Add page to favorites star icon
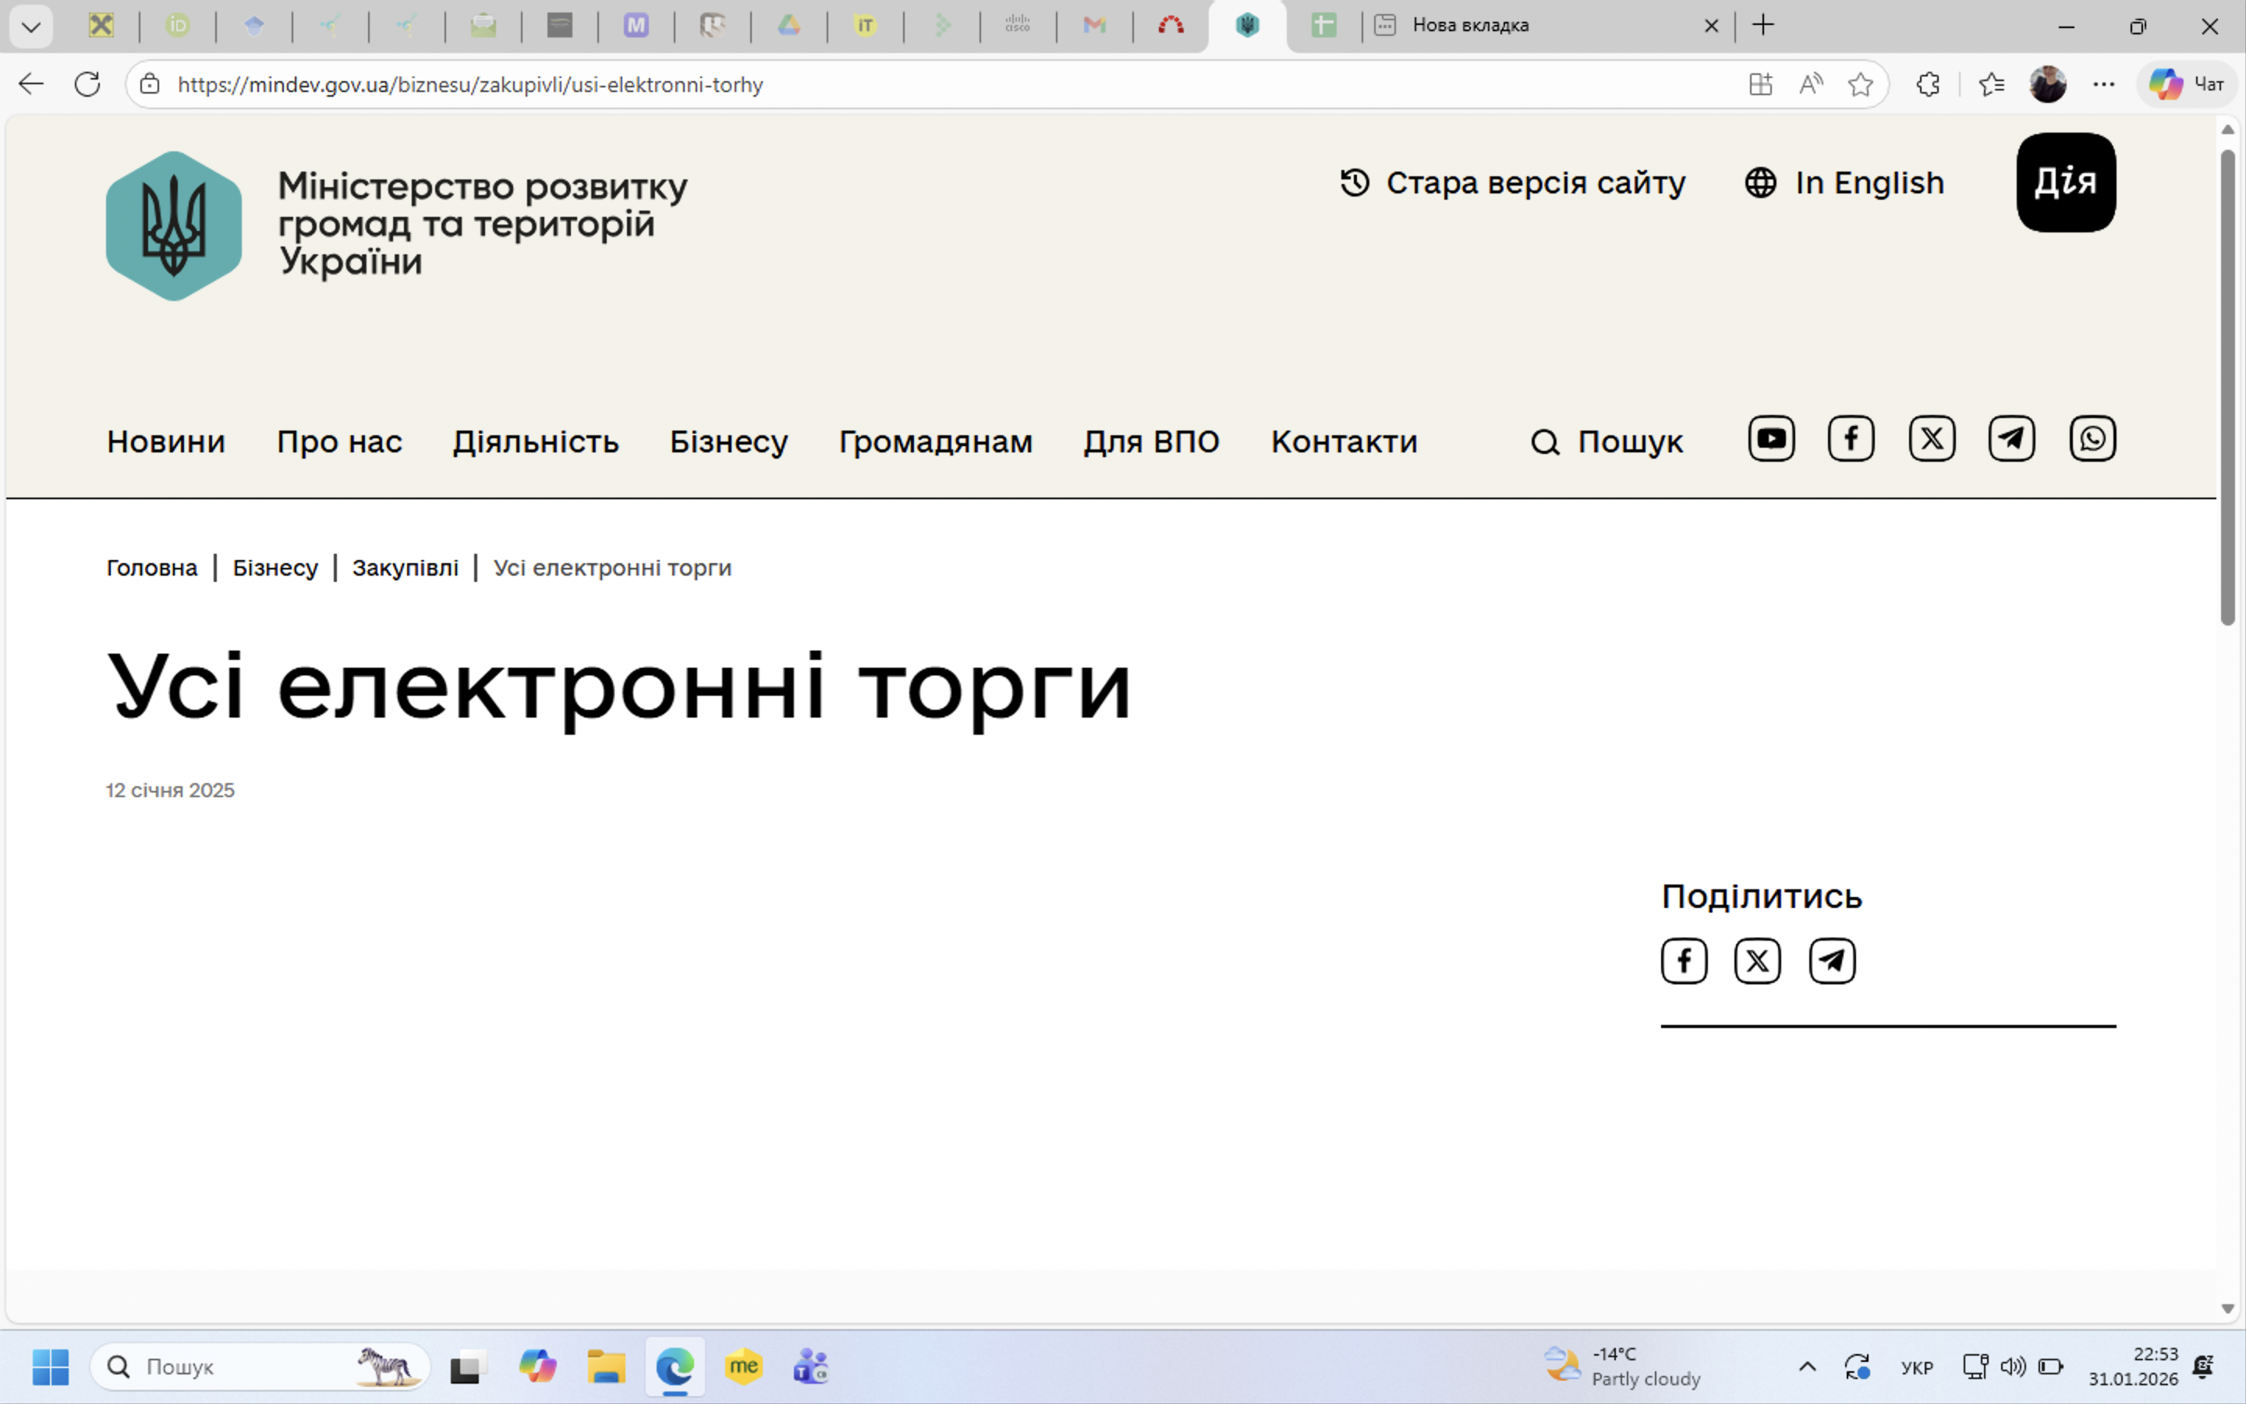The image size is (2246, 1404). tap(1860, 84)
